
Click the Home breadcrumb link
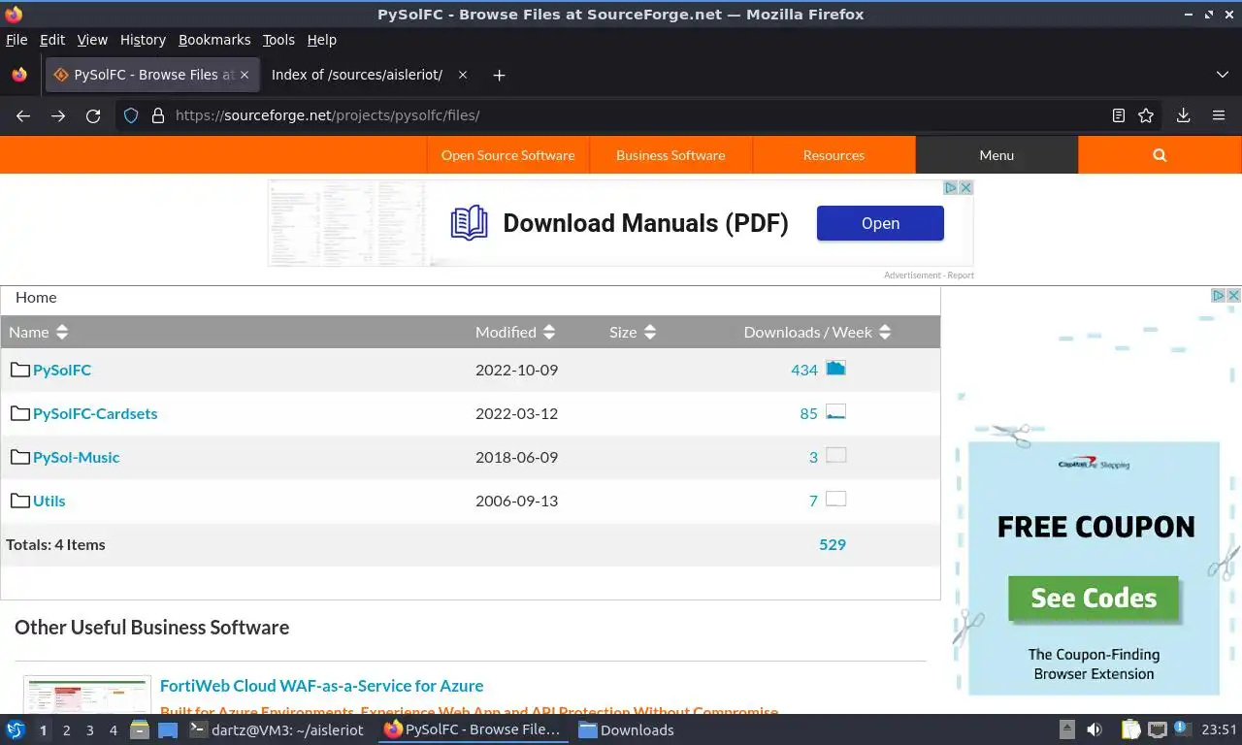(36, 298)
